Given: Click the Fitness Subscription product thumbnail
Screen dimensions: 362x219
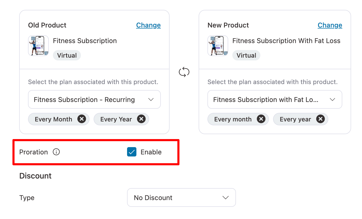Looking at the screenshot, I should 38,46.
